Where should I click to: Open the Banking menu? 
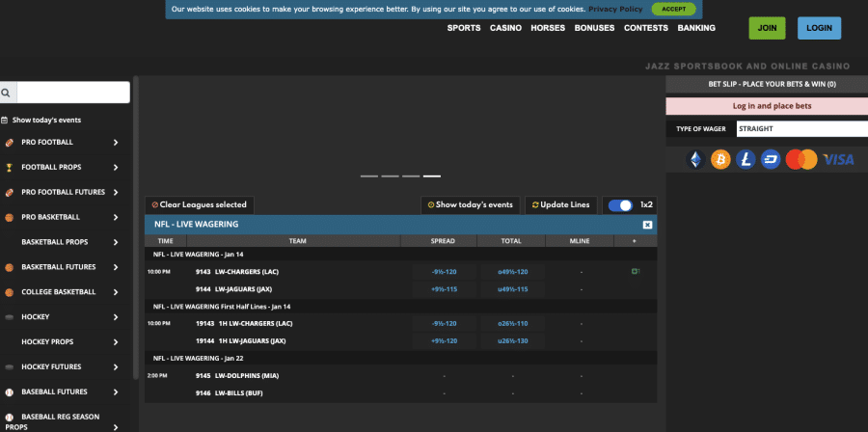click(696, 28)
